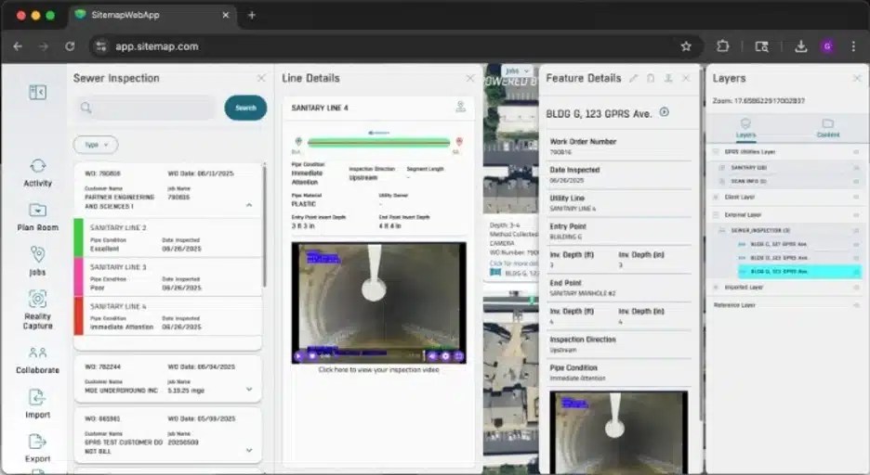Click 'Click here to view your inspection video'
Screen dimensions: 870x475
click(x=378, y=369)
